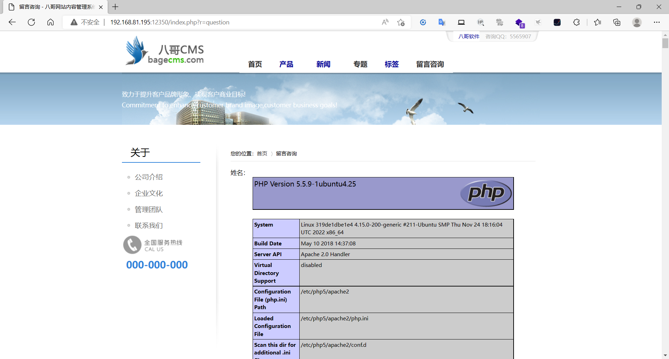
Task: Click the 首页 breadcrumb link
Action: click(x=262, y=153)
